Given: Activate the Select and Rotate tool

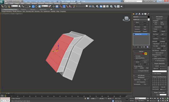Looking at the screenshot, I should (x=36, y=6).
